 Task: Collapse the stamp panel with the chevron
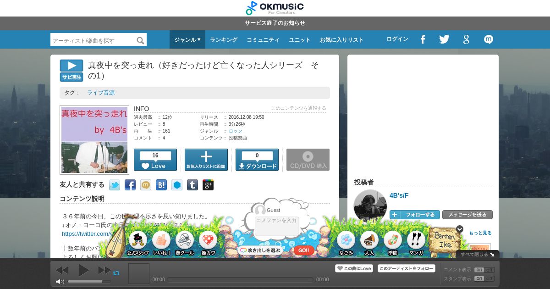click(x=460, y=229)
